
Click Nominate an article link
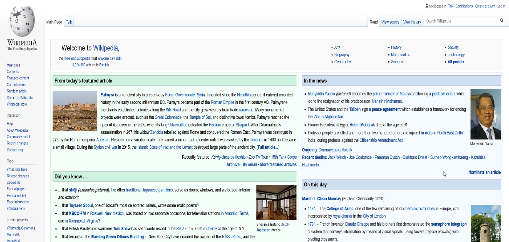(485, 172)
